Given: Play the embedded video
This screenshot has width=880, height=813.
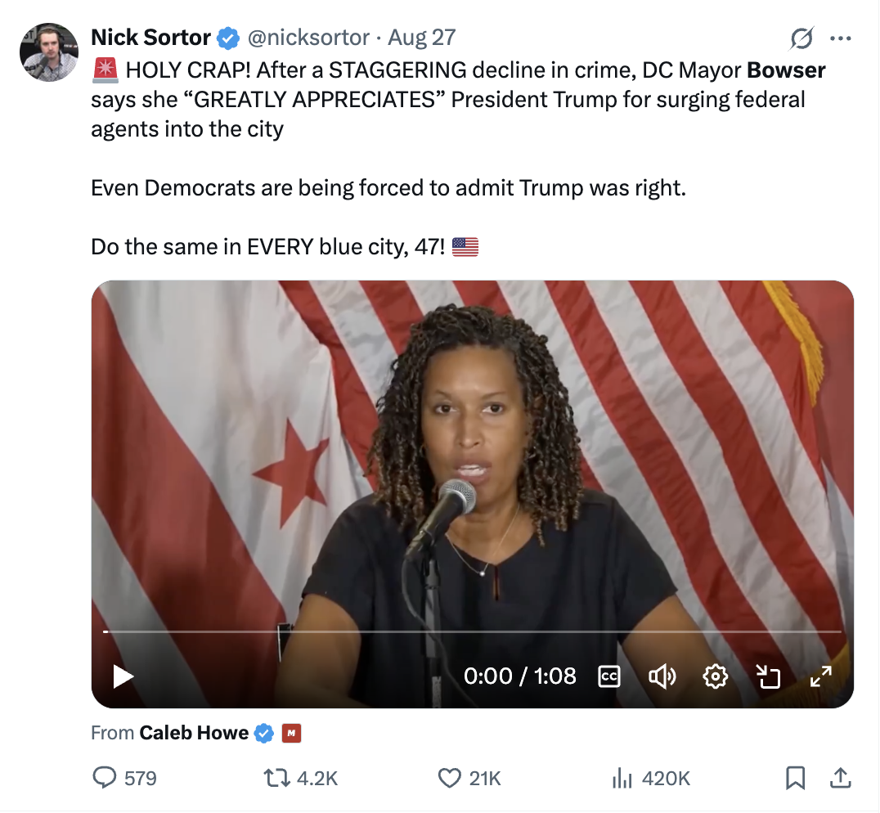Looking at the screenshot, I should coord(123,676).
